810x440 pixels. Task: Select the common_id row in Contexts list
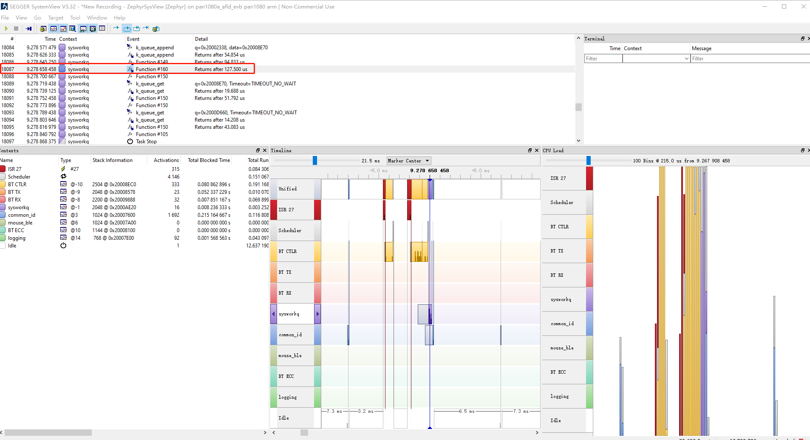134,215
